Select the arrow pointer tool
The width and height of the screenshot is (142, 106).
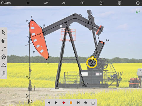[4, 33]
